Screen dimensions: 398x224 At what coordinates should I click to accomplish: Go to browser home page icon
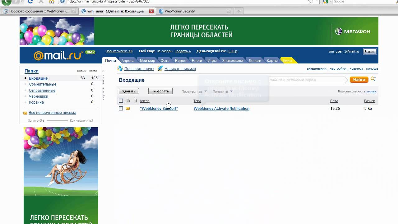52,2
